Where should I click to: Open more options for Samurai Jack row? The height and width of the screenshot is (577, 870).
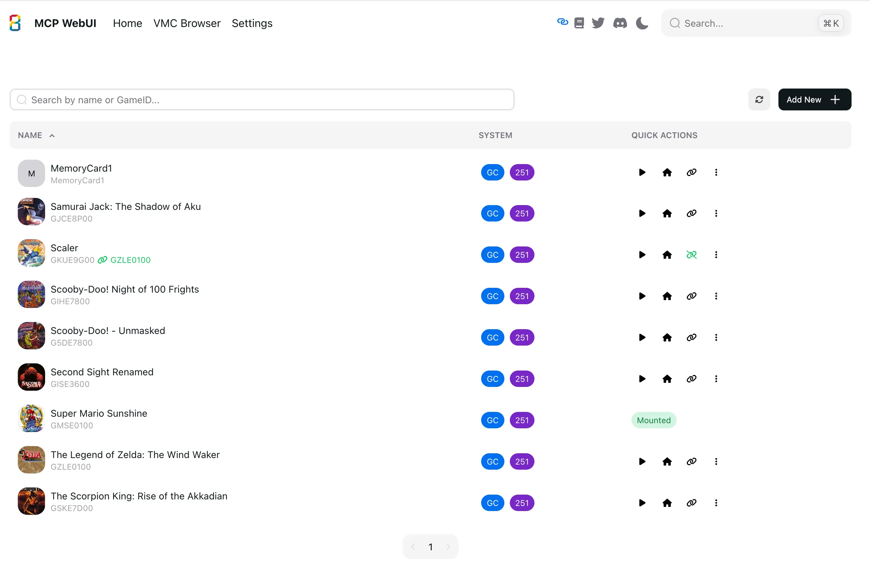tap(716, 213)
